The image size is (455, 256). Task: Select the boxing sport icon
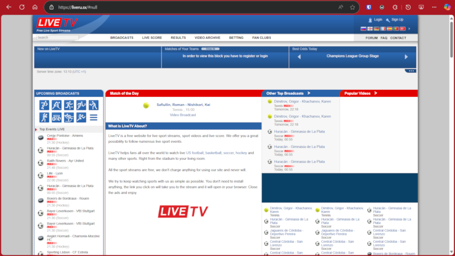[x=44, y=118]
